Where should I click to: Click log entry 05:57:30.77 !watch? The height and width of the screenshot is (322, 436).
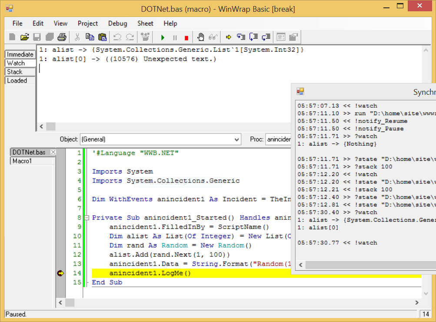pos(337,243)
